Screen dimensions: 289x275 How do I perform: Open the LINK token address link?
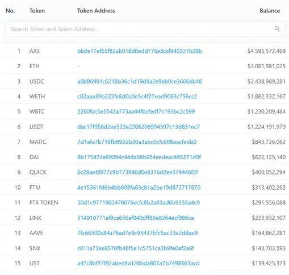coord(135,218)
